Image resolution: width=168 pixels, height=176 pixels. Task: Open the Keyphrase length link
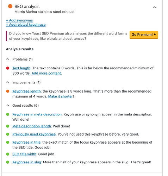[x=26, y=91]
